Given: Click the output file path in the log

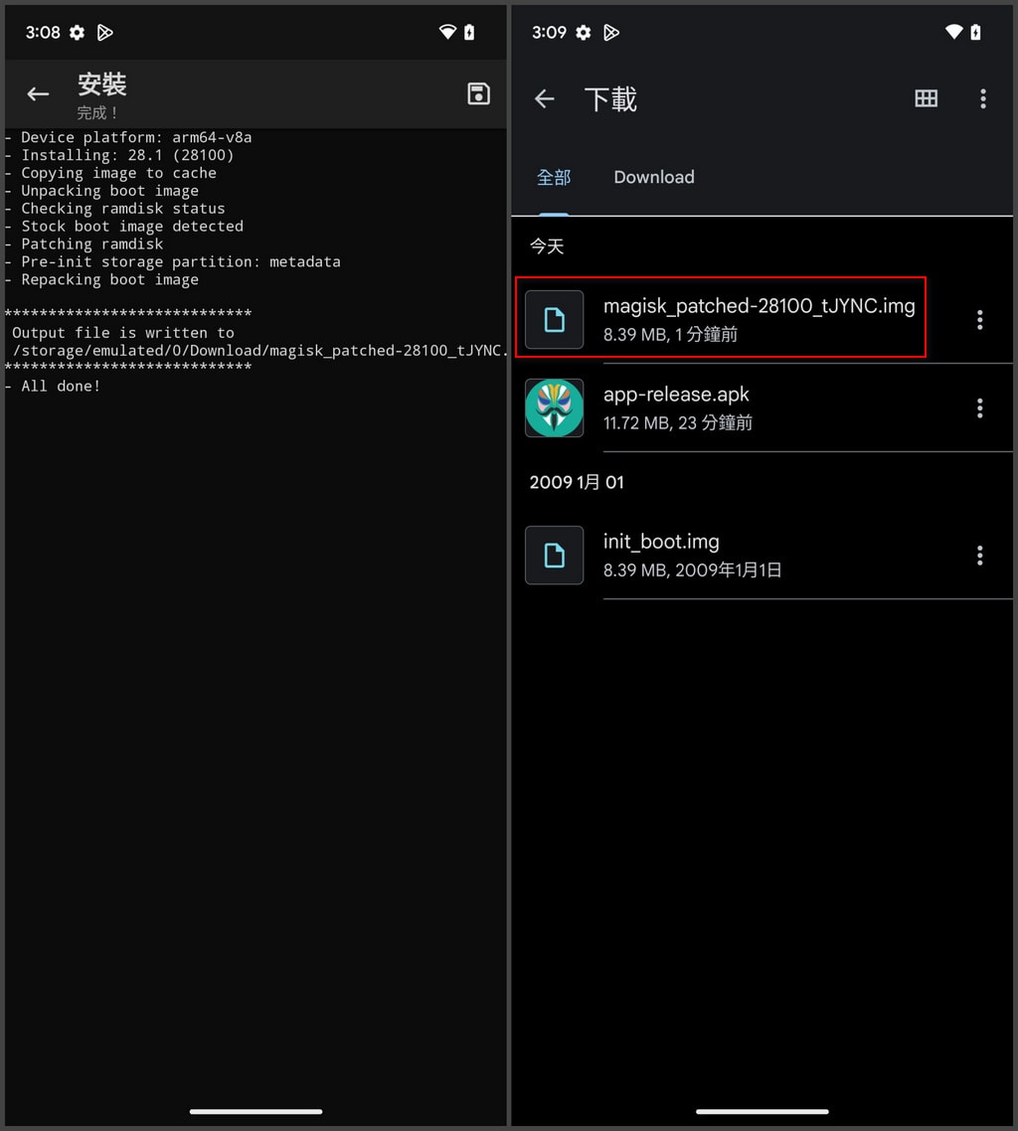Looking at the screenshot, I should (x=258, y=350).
